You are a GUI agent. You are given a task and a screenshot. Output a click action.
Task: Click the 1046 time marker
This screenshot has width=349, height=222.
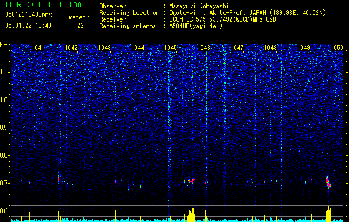point(204,47)
